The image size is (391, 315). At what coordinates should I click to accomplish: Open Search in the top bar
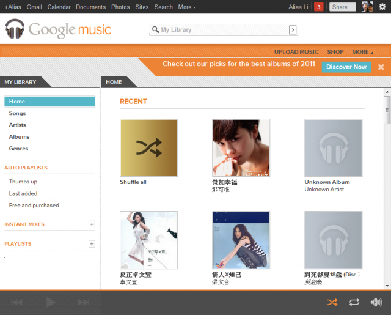tap(163, 7)
